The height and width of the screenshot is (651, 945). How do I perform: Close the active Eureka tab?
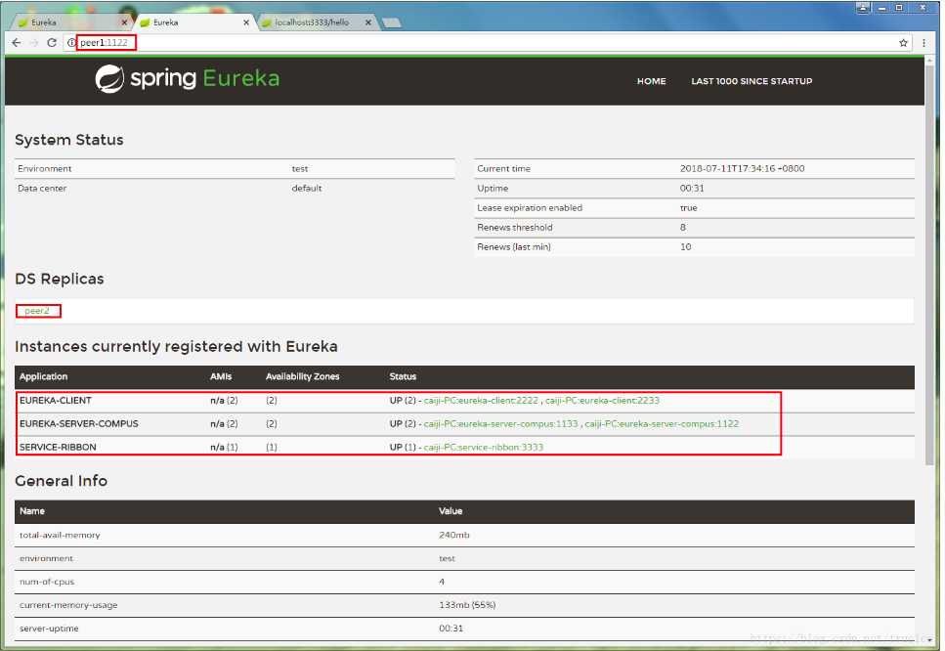click(x=246, y=22)
